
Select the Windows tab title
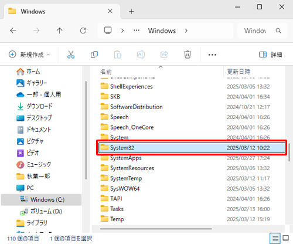pos(33,12)
